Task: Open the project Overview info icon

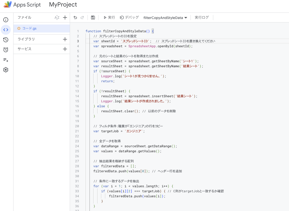Action: [x=6, y=20]
